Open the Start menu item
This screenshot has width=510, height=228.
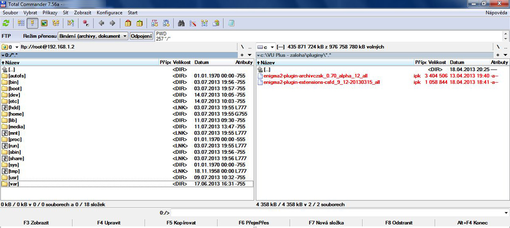click(133, 13)
